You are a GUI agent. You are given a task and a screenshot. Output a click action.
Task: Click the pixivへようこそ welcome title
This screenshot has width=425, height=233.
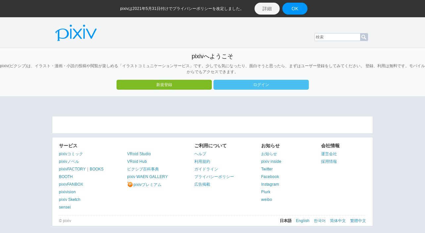[x=212, y=56]
